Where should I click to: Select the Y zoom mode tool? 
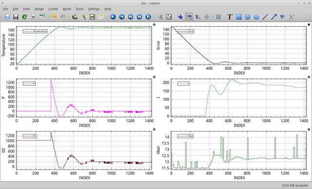[198, 17]
